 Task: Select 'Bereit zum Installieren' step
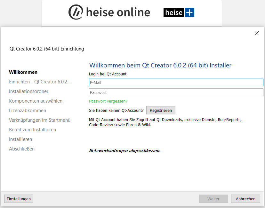pyautogui.click(x=32, y=130)
